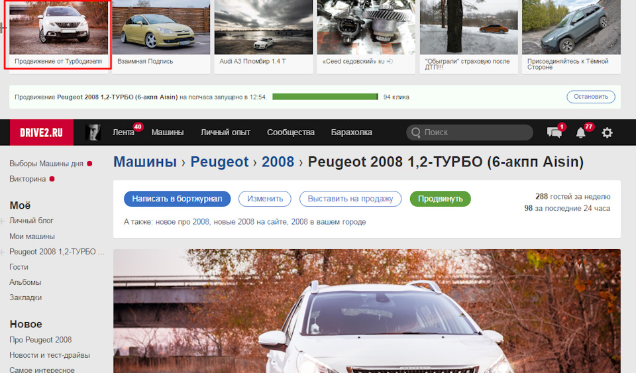Open Альбомы in the sidebar
Screen dimensions: 636x373
pos(25,282)
